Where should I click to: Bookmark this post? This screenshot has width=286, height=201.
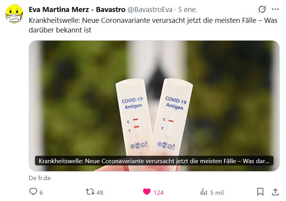pyautogui.click(x=260, y=192)
